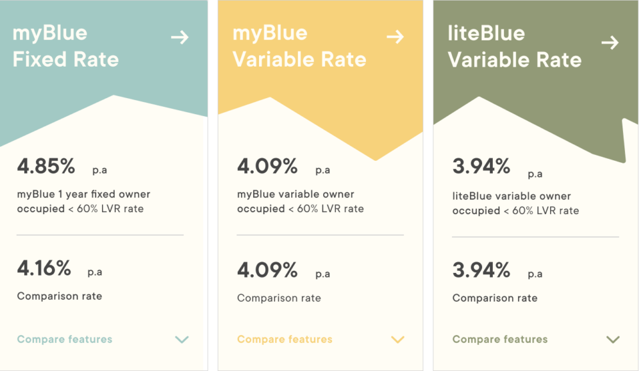641x371 pixels.
Task: Select the myBlue Variable Rate heading
Action: click(x=299, y=46)
